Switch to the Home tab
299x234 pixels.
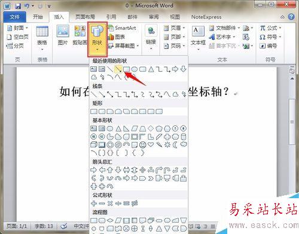click(38, 17)
